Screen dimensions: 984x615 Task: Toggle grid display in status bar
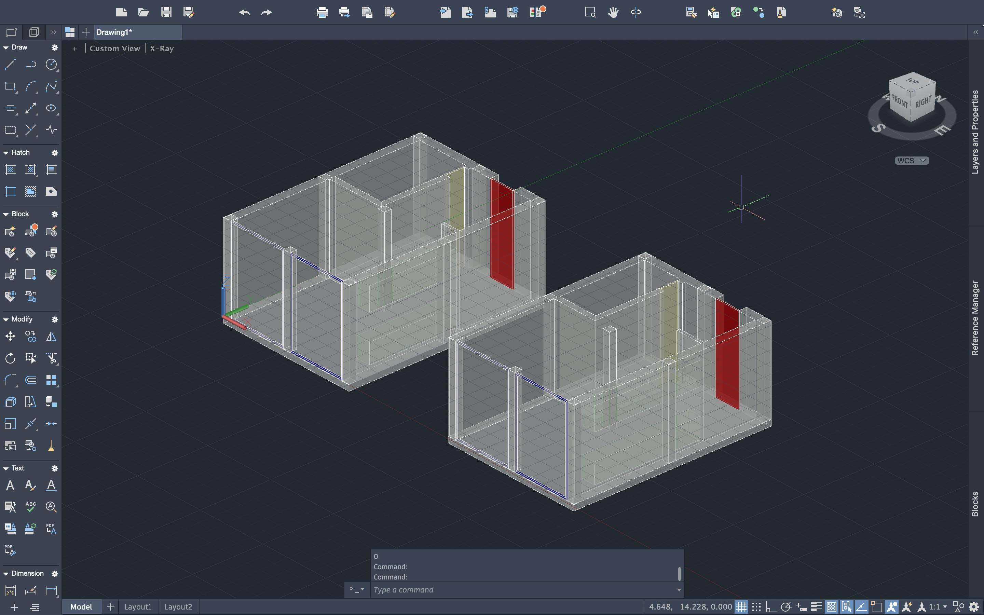tap(741, 607)
